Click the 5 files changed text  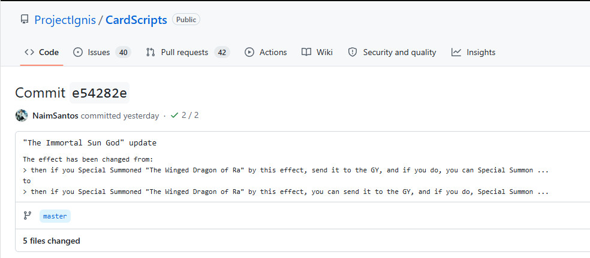point(52,241)
